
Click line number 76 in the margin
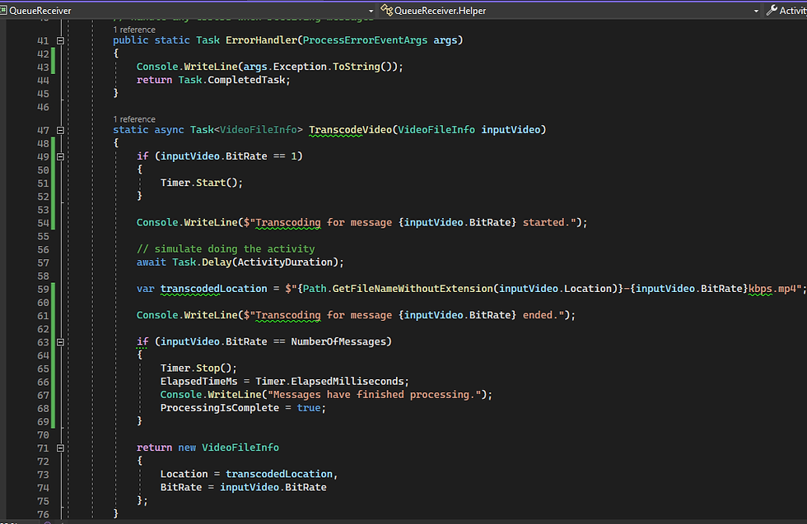click(43, 514)
